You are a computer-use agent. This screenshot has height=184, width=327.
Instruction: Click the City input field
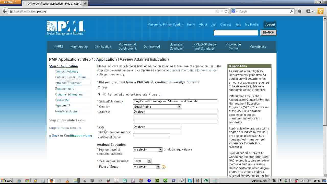click(x=157, y=127)
